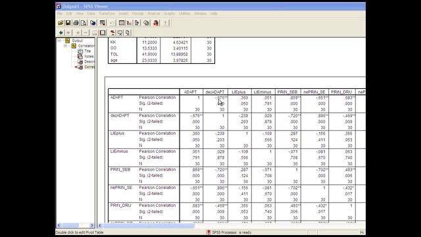Click the Export output toolbar icon
This screenshot has width=421, height=237.
point(93,23)
